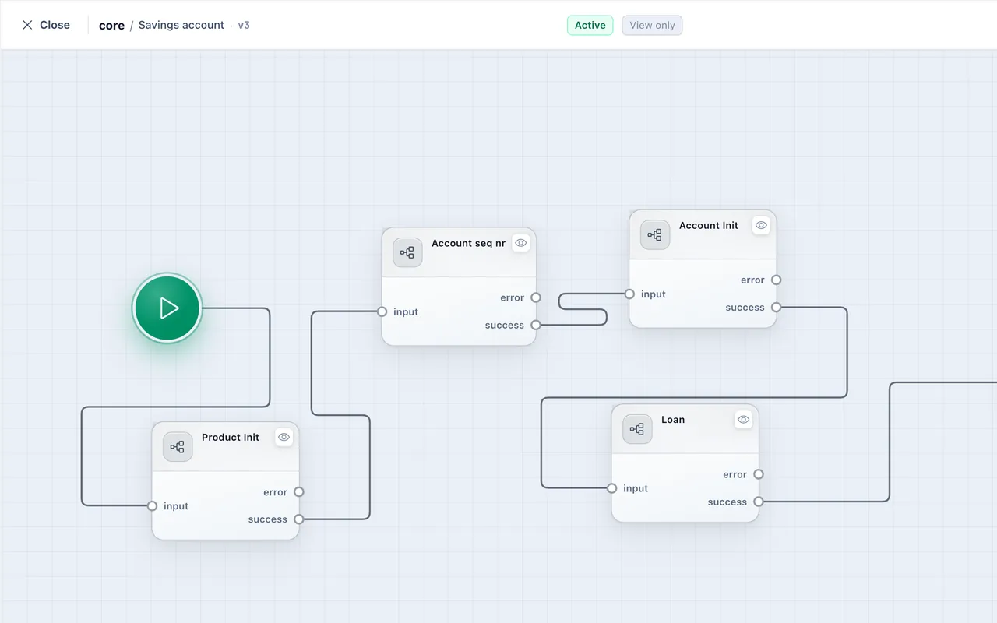This screenshot has height=623, width=997.
Task: Click the Product Init node title
Action: click(x=231, y=438)
